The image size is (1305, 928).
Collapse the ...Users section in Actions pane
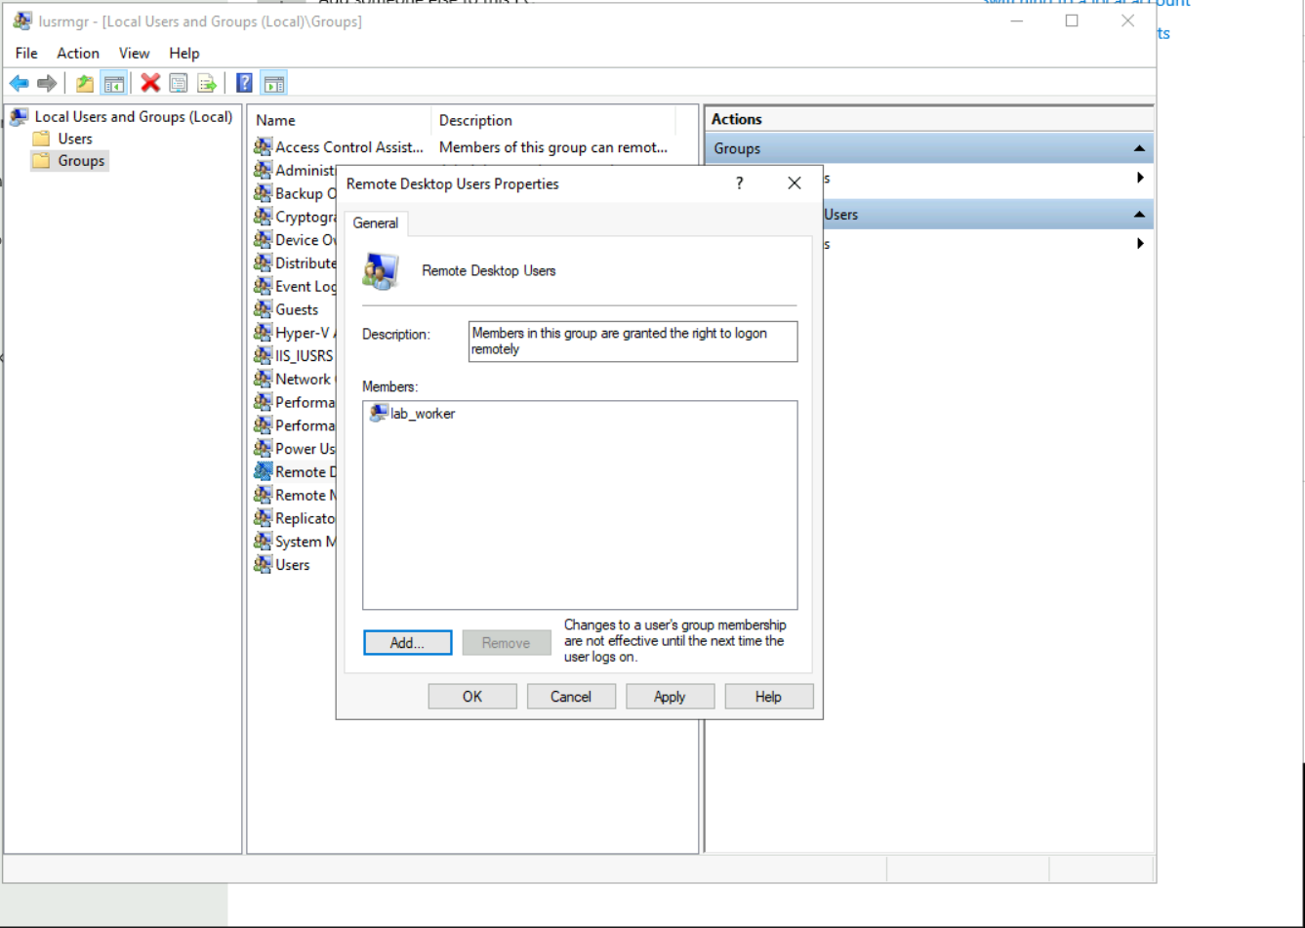(x=1139, y=215)
